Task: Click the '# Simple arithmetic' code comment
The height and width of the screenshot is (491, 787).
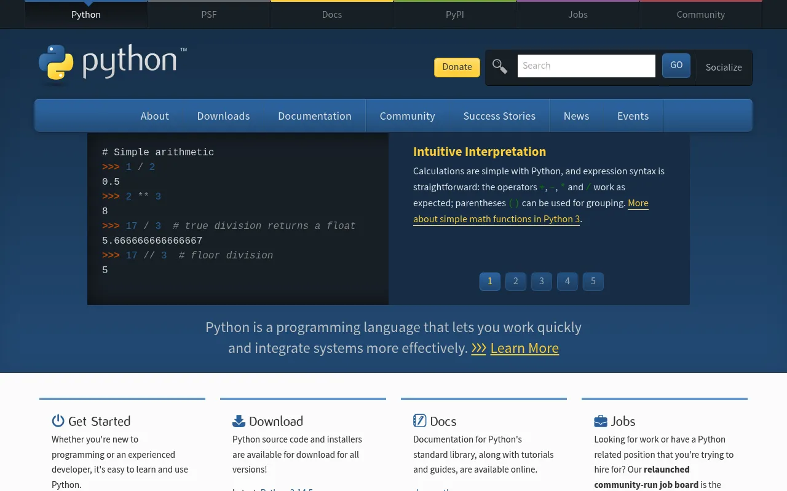Action: (158, 152)
